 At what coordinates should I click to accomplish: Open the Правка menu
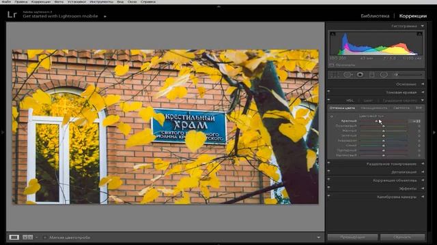pyautogui.click(x=21, y=1)
